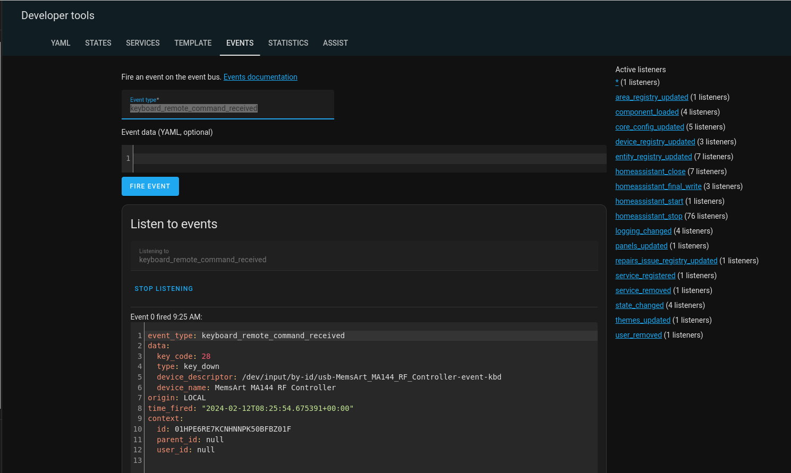Go to the Services tab
The height and width of the screenshot is (473, 791).
143,43
